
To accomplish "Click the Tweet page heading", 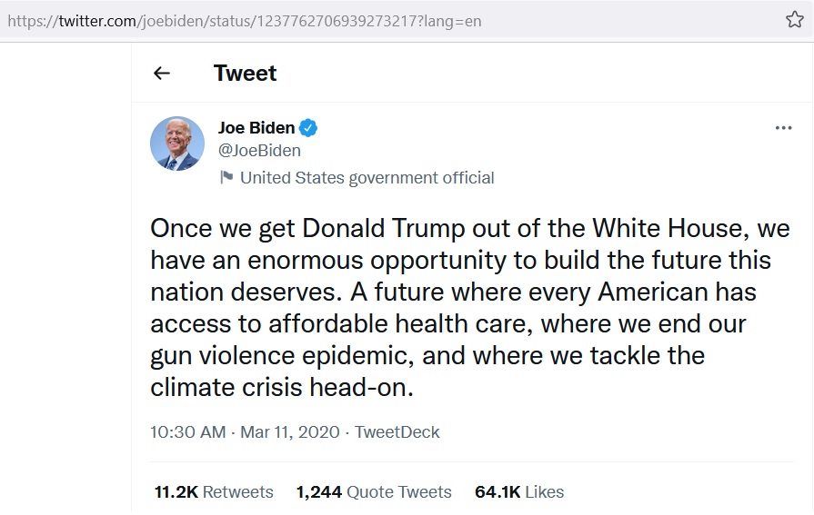I will [x=245, y=74].
